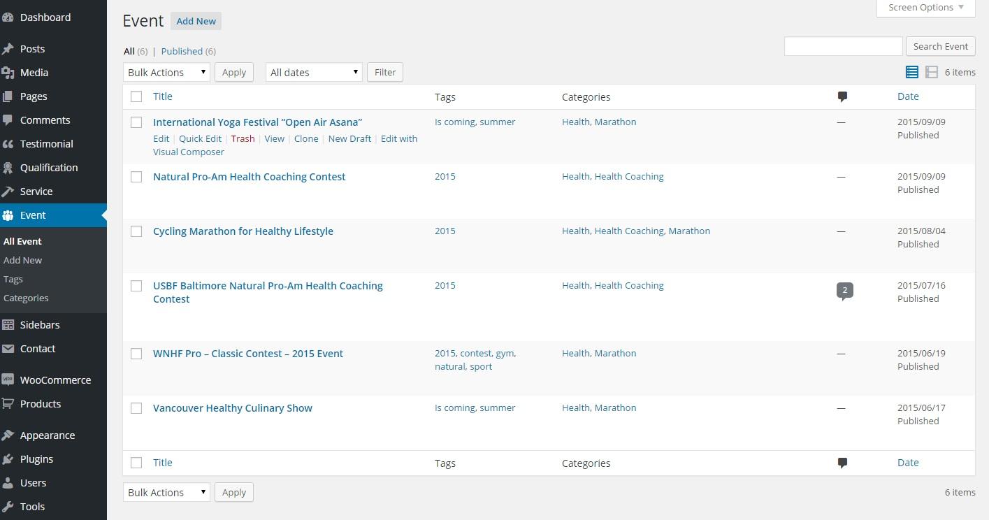Switch to list view icon
Image resolution: width=989 pixels, height=520 pixels.
click(x=911, y=72)
